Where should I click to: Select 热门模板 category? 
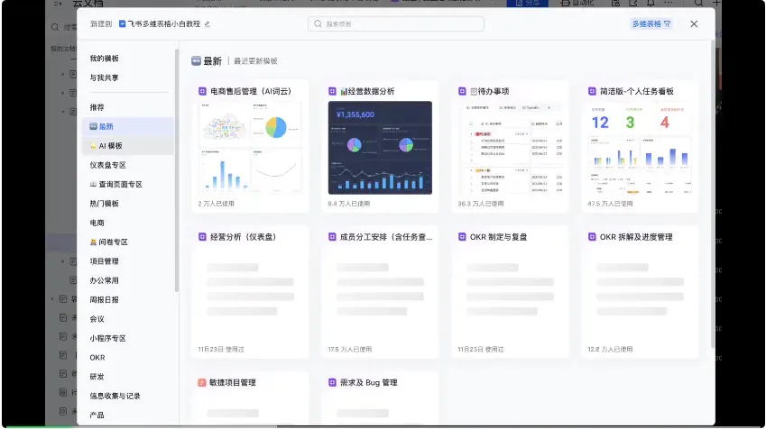104,204
